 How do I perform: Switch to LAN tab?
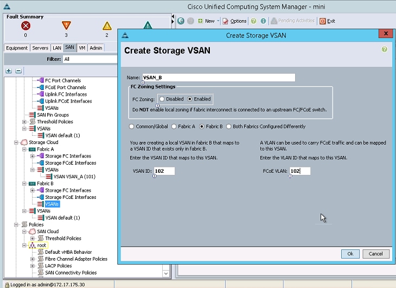pyautogui.click(x=57, y=48)
